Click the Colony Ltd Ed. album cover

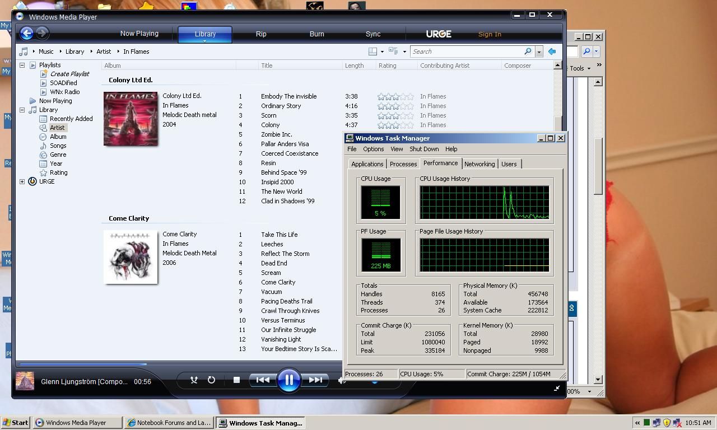pyautogui.click(x=131, y=119)
